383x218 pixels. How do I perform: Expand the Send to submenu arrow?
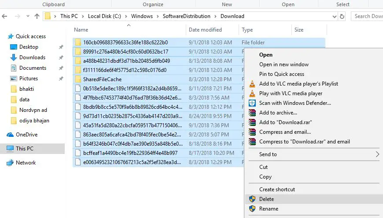(377, 154)
